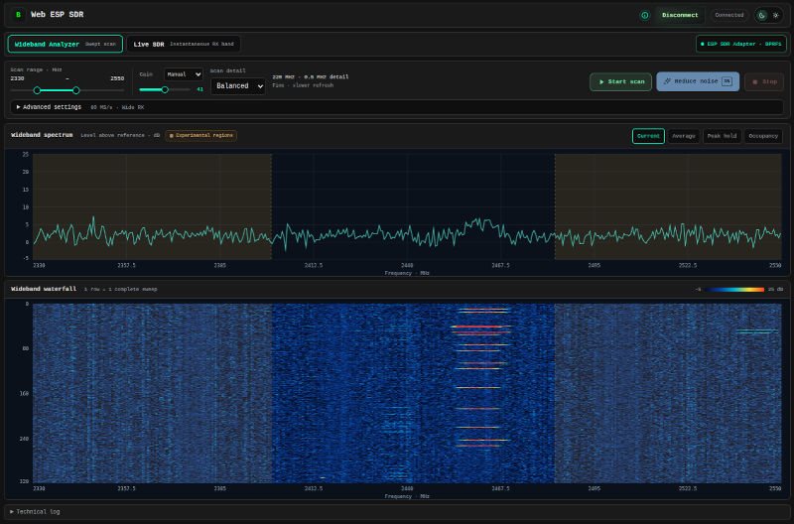Click the Wideband spectrum heading

(42, 135)
